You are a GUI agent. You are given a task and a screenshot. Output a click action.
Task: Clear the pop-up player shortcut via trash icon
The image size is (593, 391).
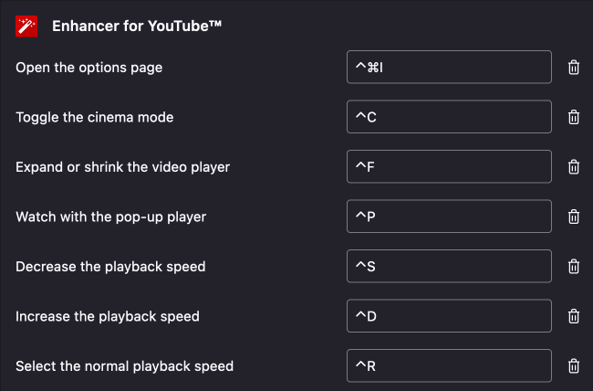[x=574, y=217]
